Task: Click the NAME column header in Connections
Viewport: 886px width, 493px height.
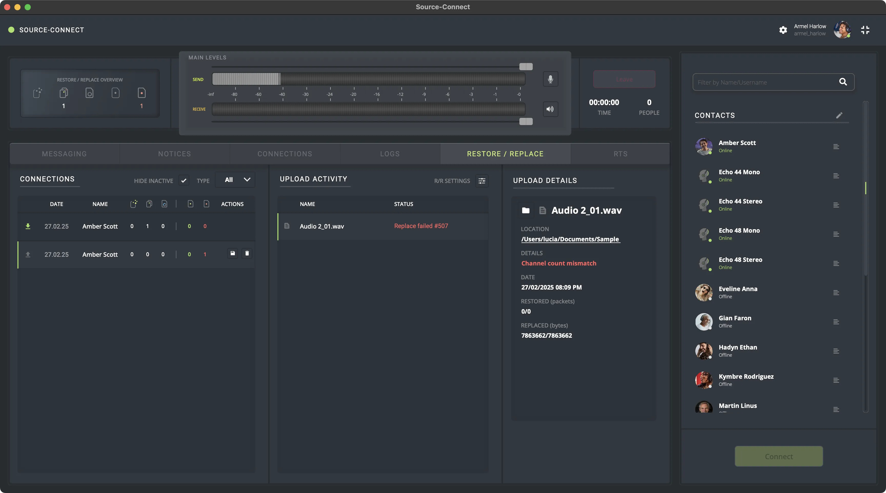Action: (100, 204)
